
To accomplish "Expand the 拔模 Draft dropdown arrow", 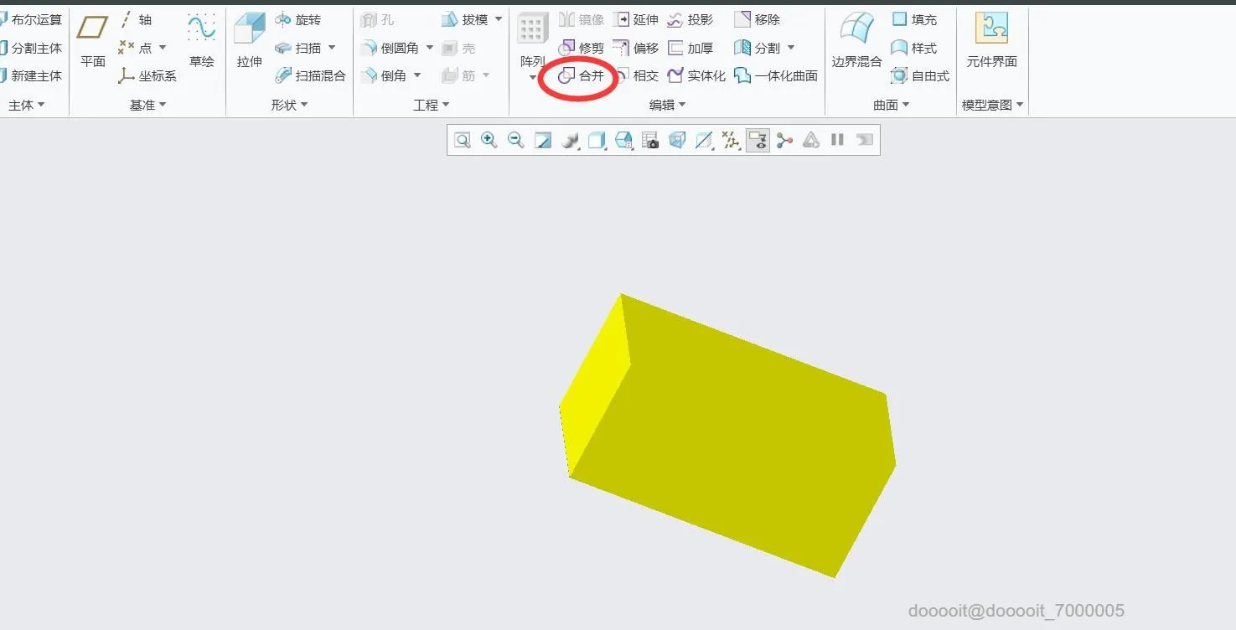I will [499, 19].
